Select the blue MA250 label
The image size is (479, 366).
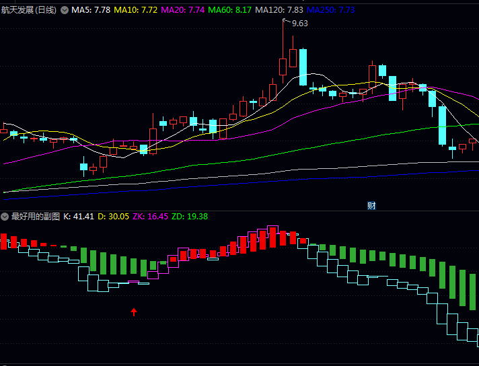[330, 10]
